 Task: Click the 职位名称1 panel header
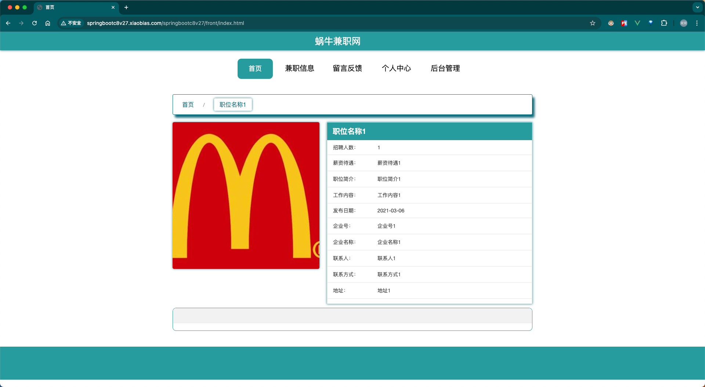430,131
